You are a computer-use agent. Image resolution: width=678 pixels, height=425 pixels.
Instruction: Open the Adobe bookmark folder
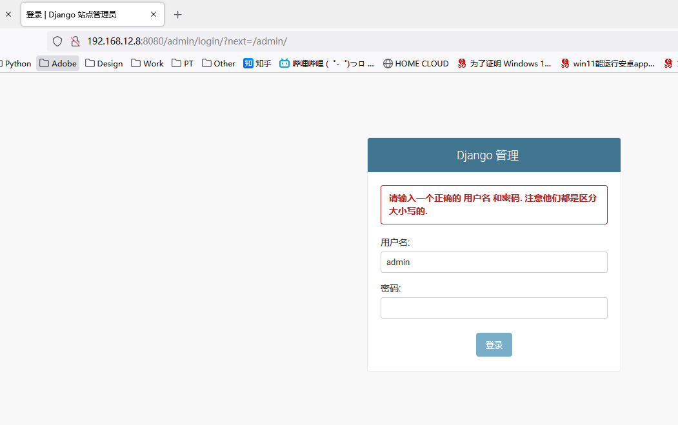[x=58, y=64]
